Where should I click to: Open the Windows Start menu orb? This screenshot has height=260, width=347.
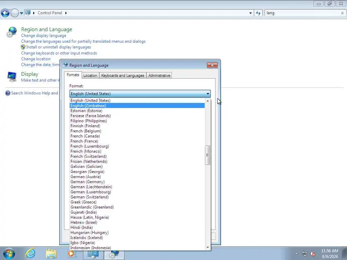tap(9, 253)
